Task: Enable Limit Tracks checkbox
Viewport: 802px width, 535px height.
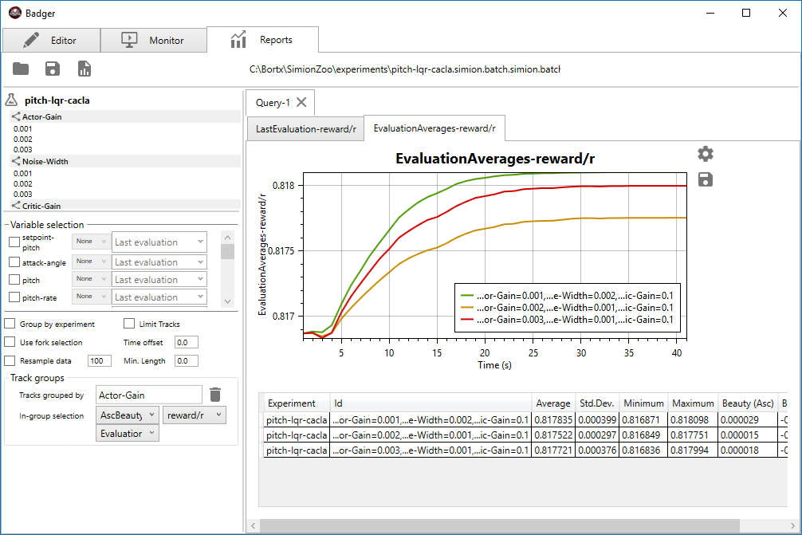Action: (129, 323)
